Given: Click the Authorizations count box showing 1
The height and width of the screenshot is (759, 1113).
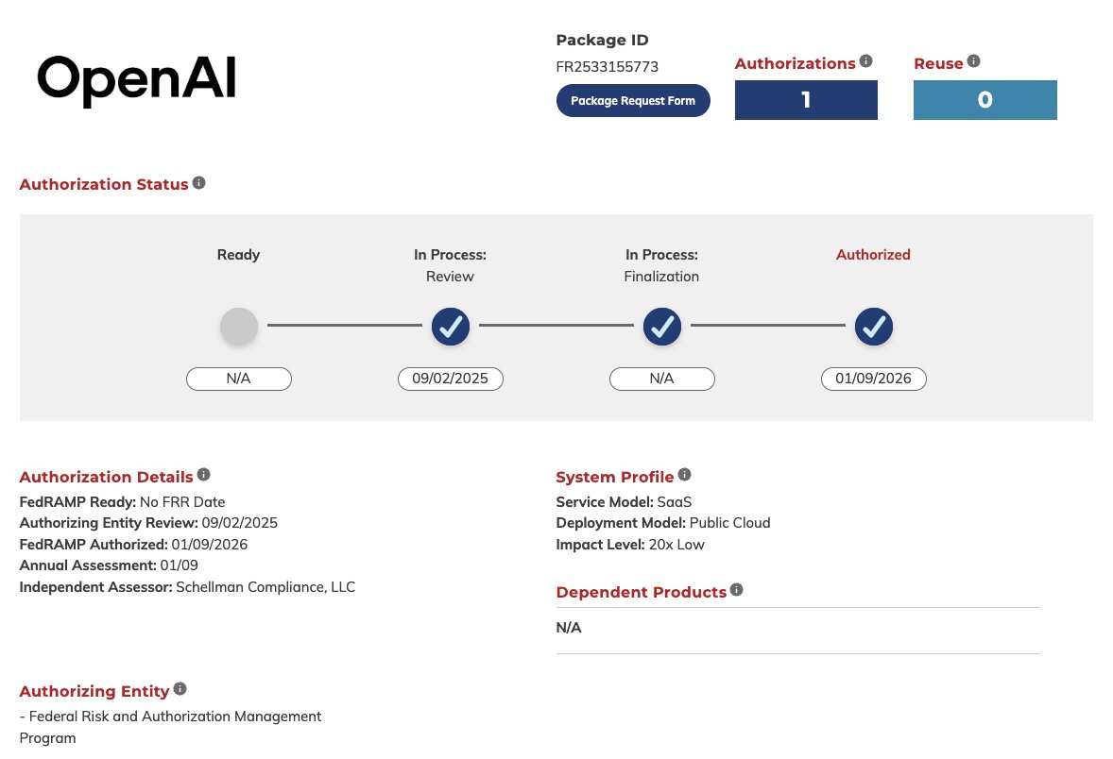Looking at the screenshot, I should [x=806, y=100].
